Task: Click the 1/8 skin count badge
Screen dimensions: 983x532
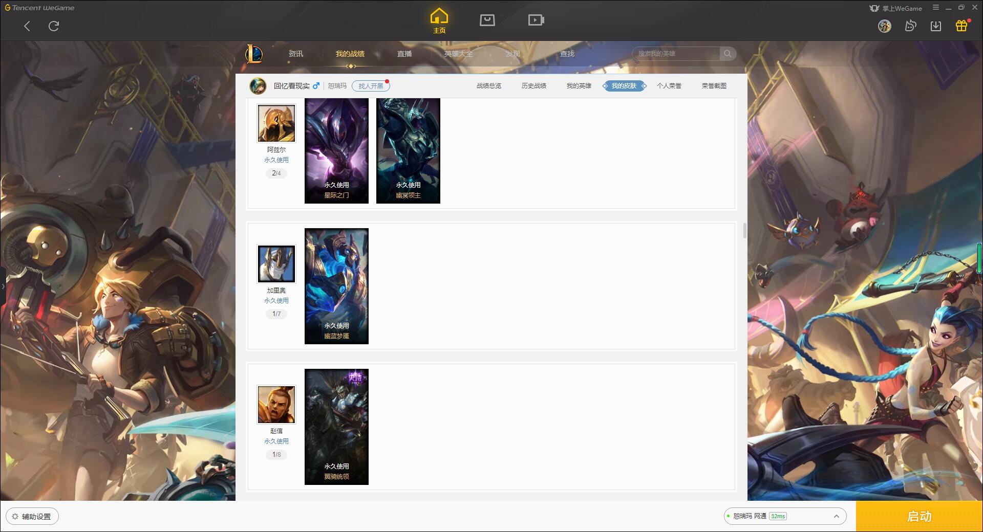Action: [x=276, y=455]
